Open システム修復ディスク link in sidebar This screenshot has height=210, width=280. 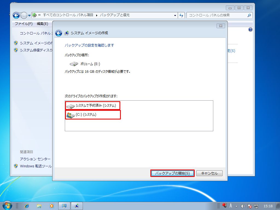pos(36,50)
